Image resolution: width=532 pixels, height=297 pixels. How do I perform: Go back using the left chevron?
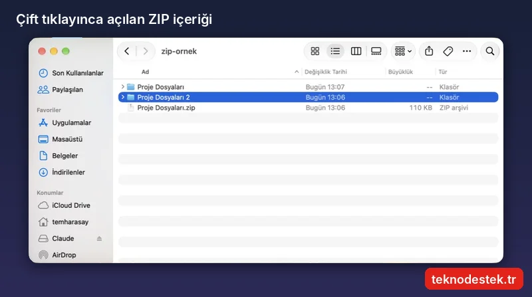(127, 51)
